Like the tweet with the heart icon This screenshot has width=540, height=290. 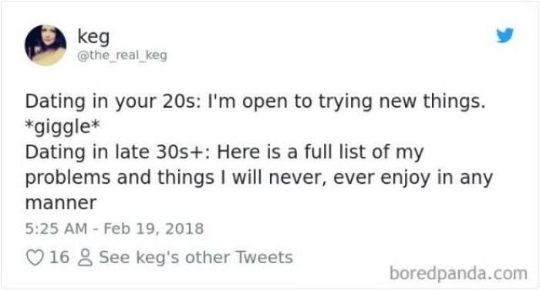pyautogui.click(x=35, y=258)
